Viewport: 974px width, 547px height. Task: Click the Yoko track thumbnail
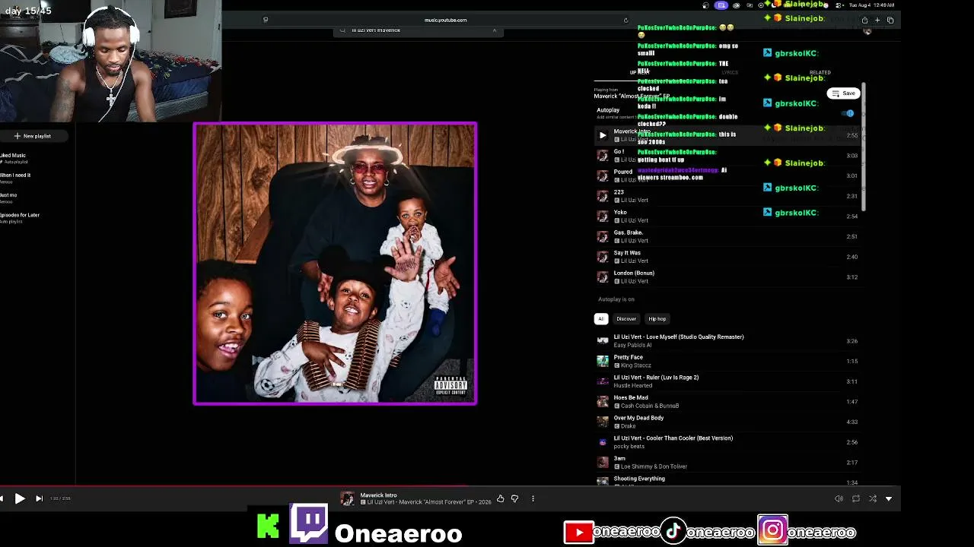[x=603, y=217]
